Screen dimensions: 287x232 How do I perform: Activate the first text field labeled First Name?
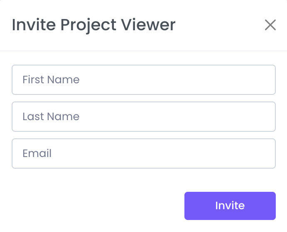144,80
